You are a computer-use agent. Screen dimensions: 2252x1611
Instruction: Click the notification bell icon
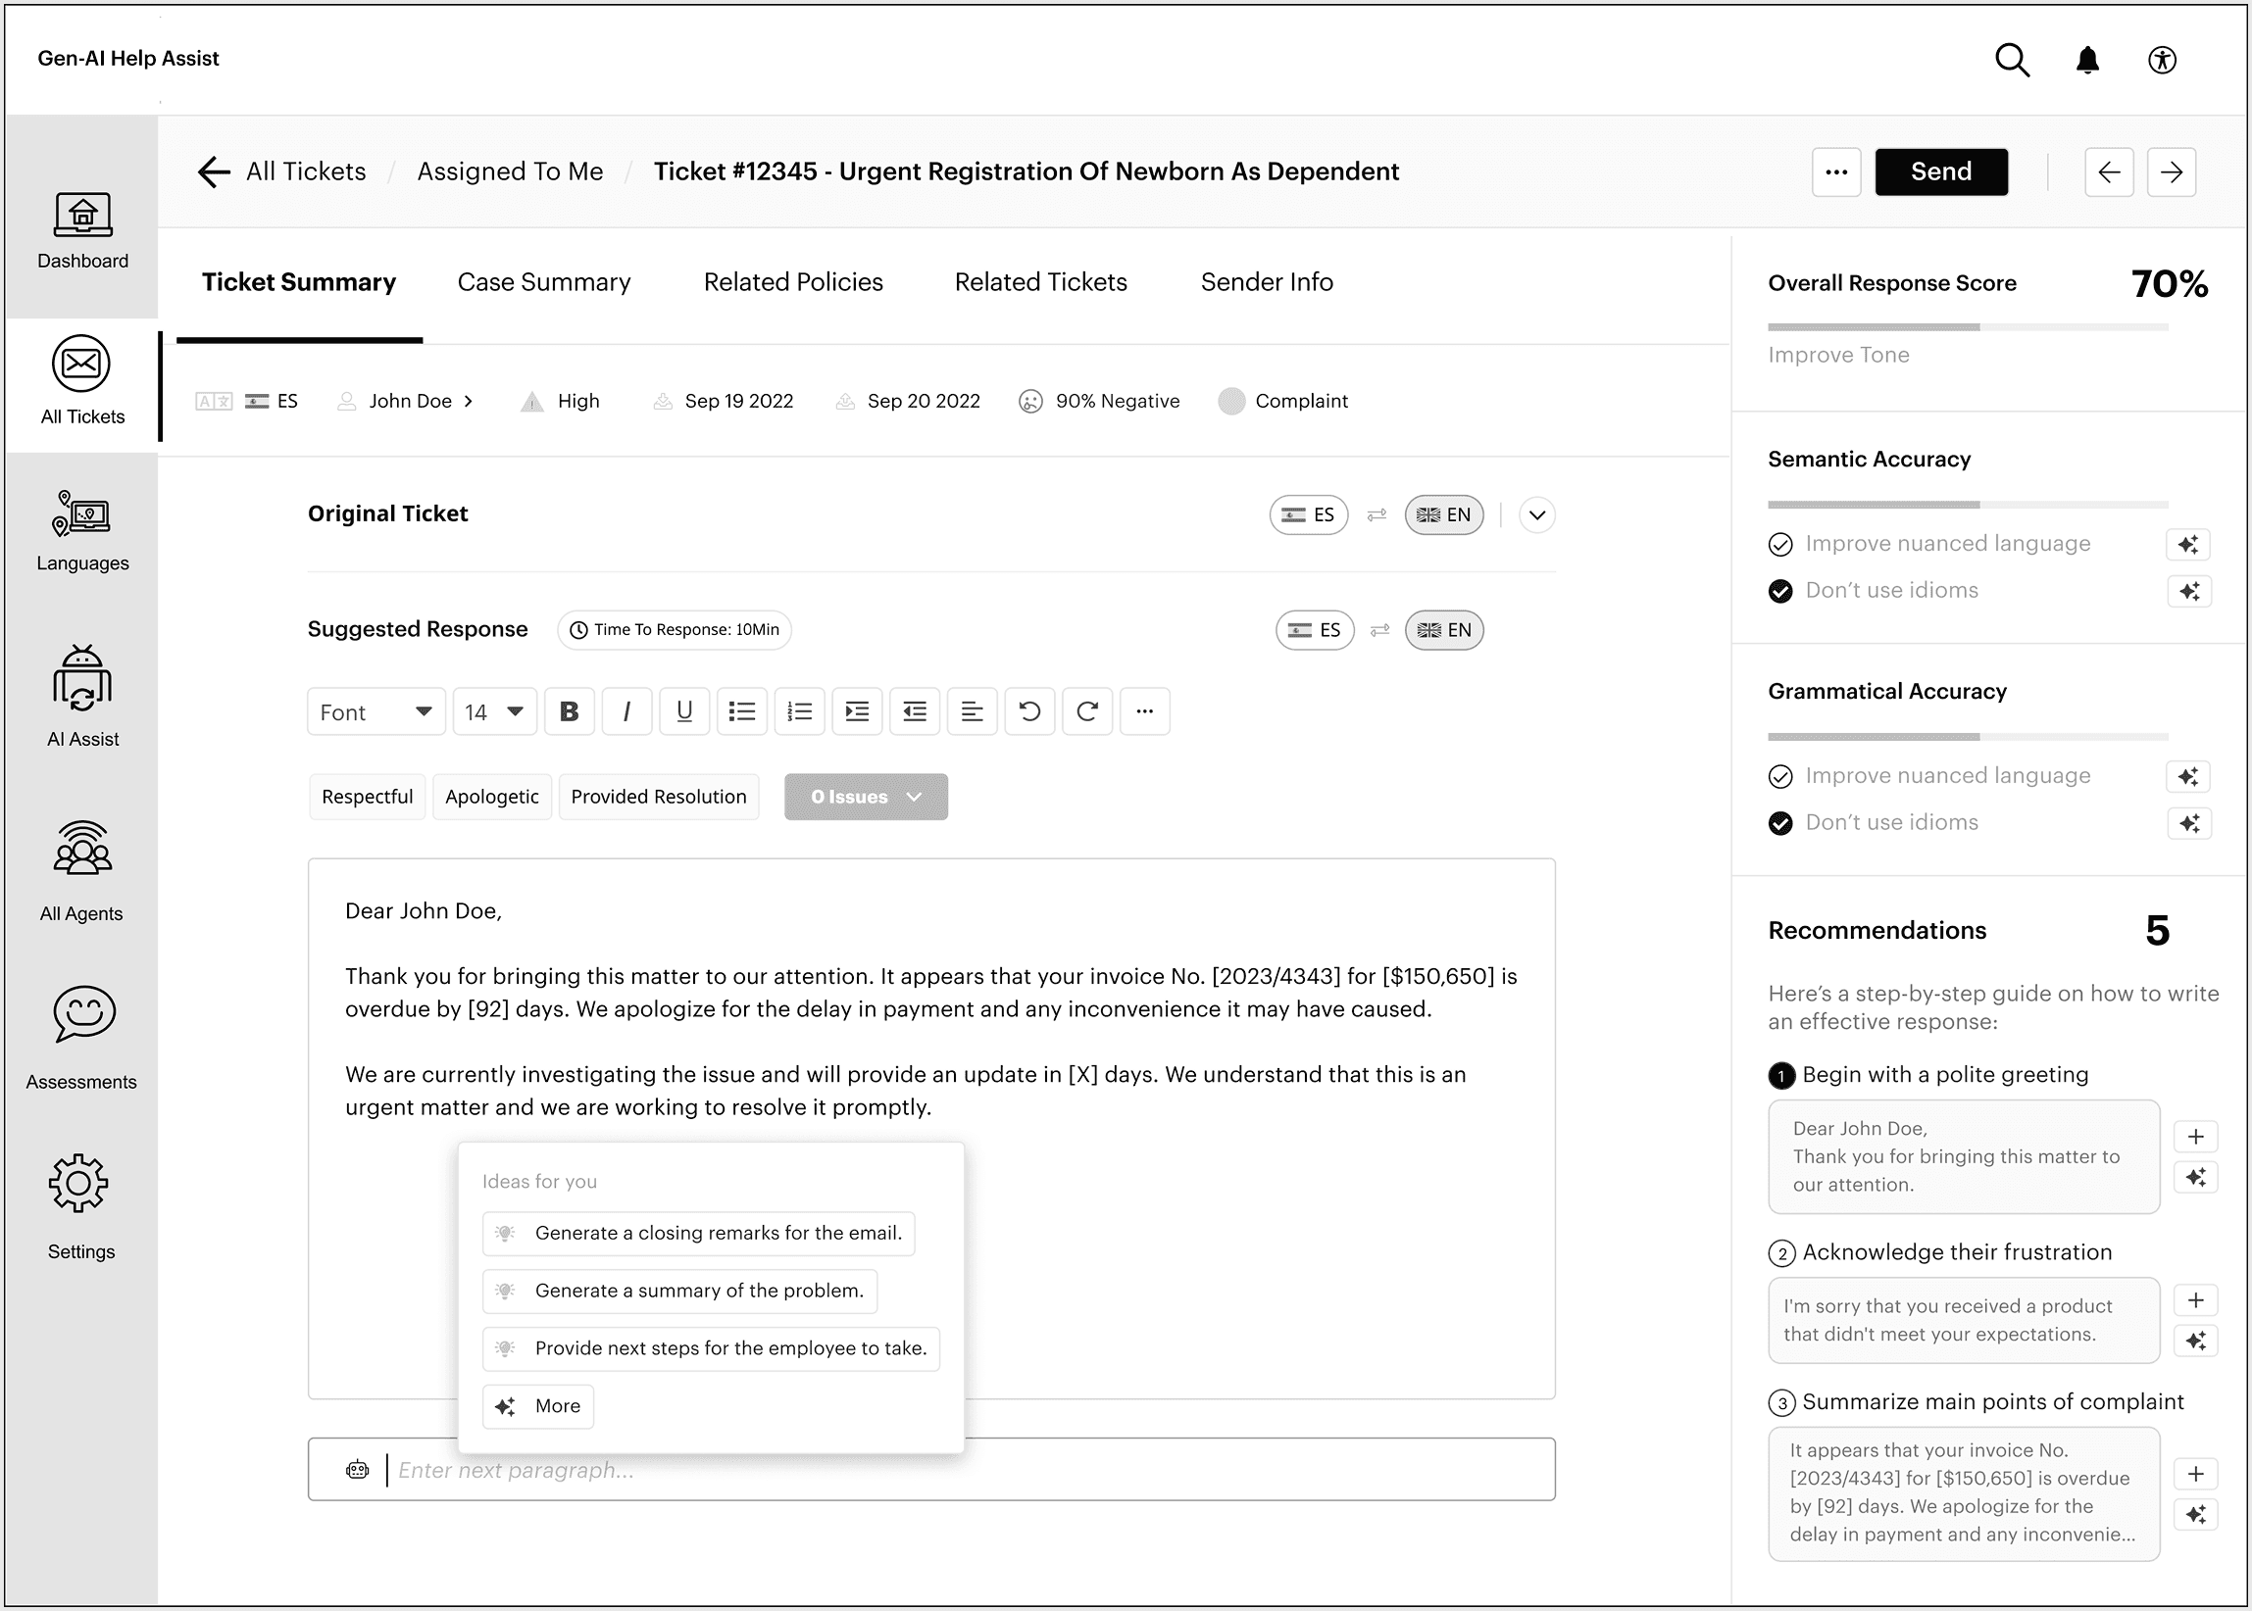[2087, 61]
